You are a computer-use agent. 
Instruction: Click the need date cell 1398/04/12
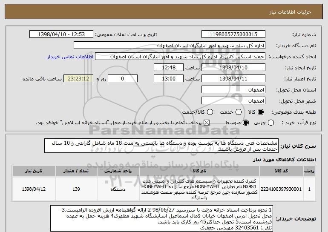(34, 189)
